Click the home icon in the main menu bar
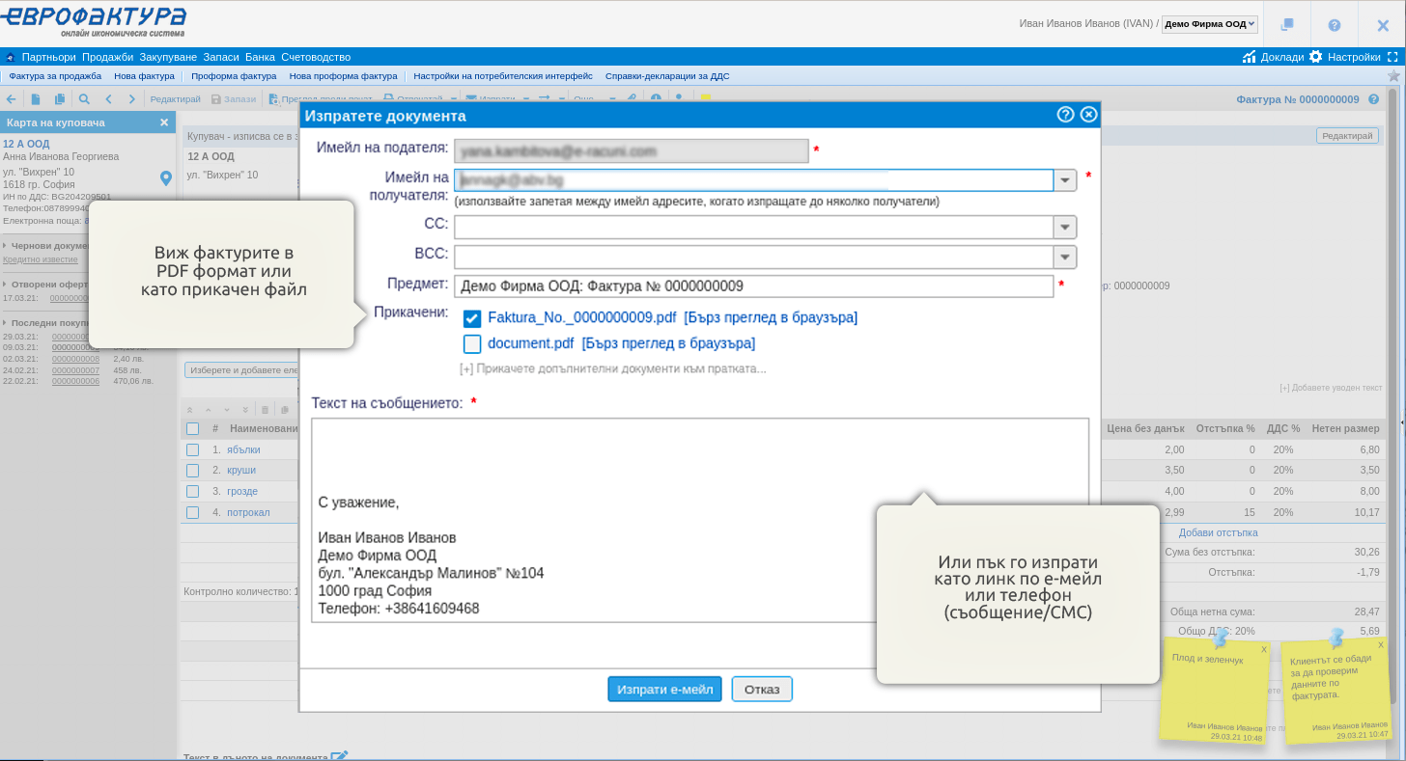This screenshot has width=1406, height=761. click(11, 58)
